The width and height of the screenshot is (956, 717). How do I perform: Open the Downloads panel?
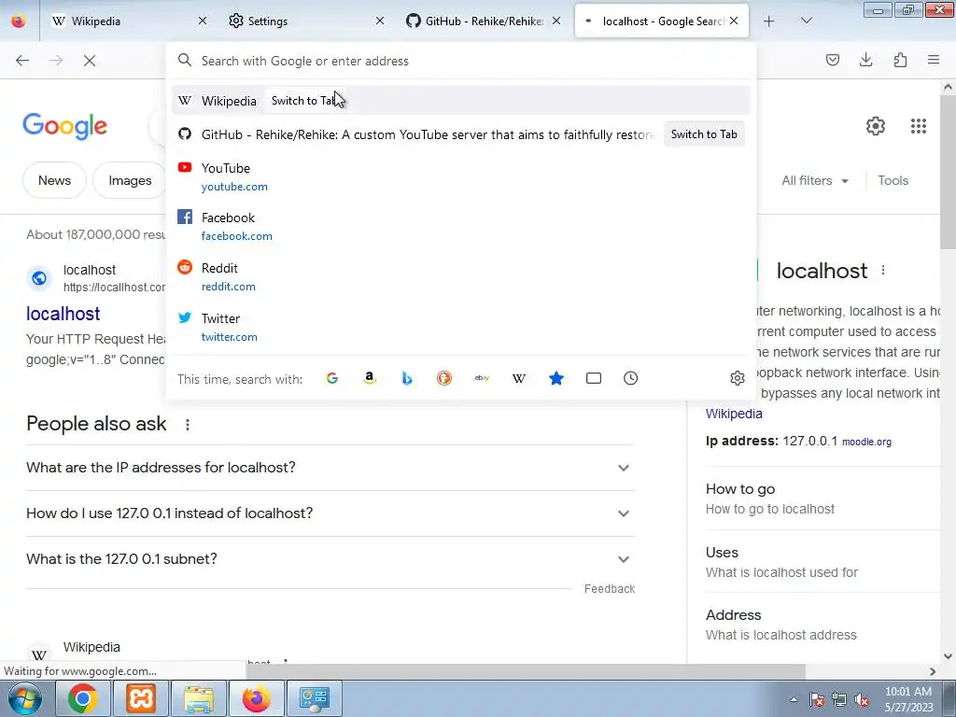[865, 60]
